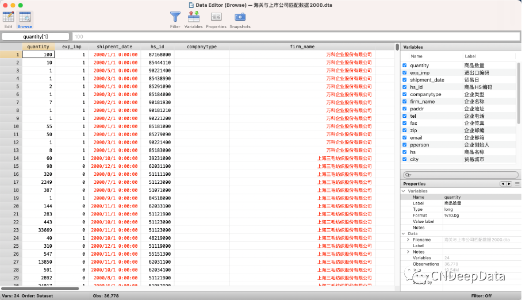Image resolution: width=522 pixels, height=300 pixels.
Task: Uncheck the firm_name variable checkbox
Action: [x=405, y=102]
